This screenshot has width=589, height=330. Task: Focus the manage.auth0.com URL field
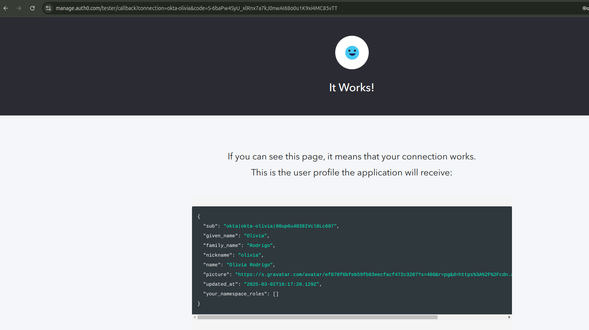click(x=196, y=8)
